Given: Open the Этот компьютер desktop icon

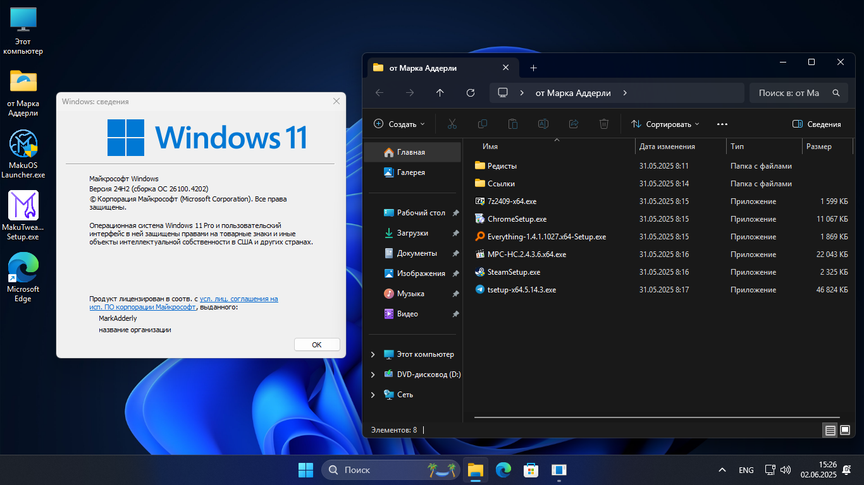Looking at the screenshot, I should 23,32.
